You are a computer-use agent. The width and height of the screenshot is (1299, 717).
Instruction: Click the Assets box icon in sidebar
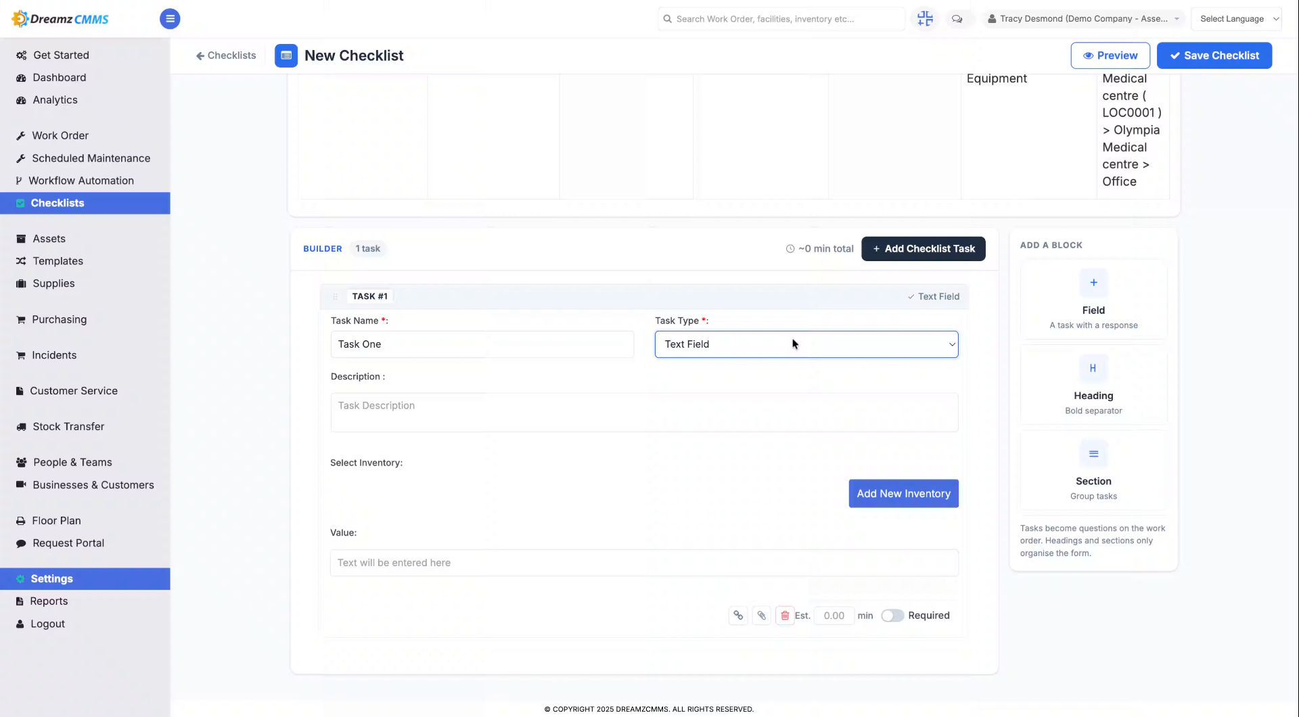point(21,239)
